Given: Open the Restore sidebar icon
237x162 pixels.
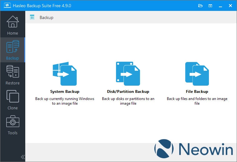Looking at the screenshot, I should click(13, 71).
